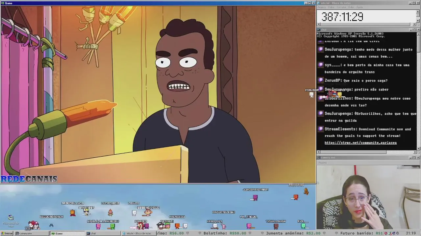This screenshot has width=421, height=236.
Task: Open the Ajuda menu in Bloco de notas
Action: click(x=360, y=7)
